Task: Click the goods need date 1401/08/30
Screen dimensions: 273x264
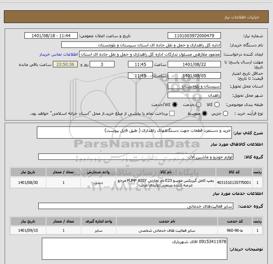Action: pyautogui.click(x=28, y=182)
